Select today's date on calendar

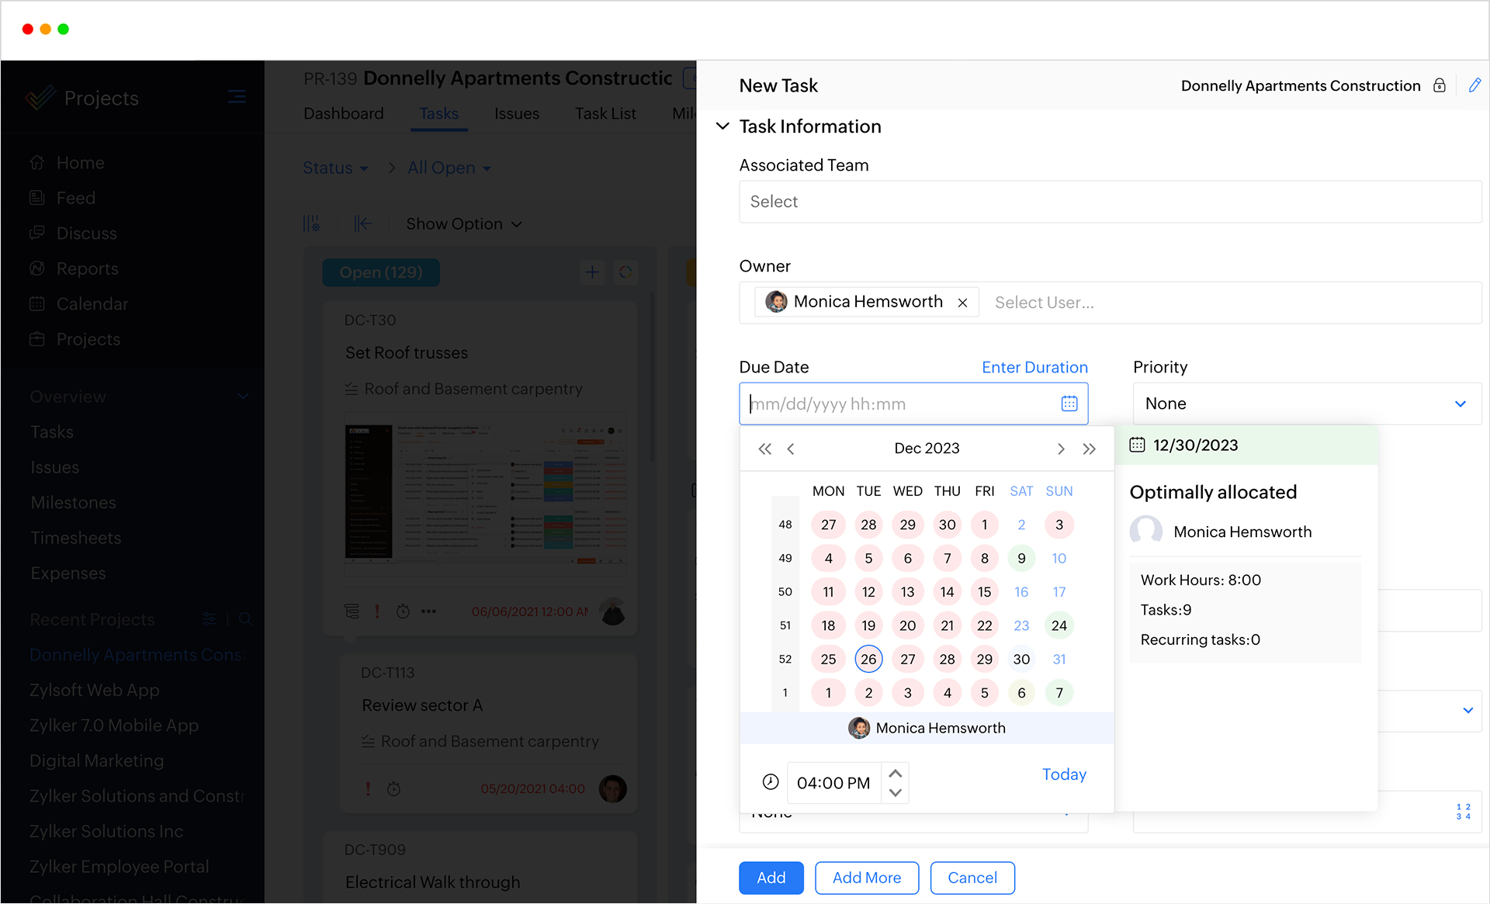click(868, 659)
